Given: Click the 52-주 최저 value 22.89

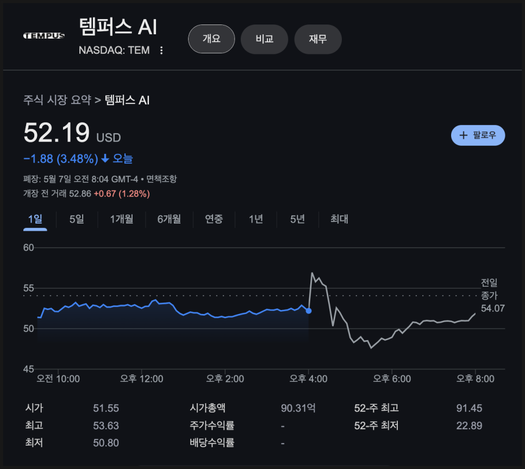Looking at the screenshot, I should [x=469, y=426].
